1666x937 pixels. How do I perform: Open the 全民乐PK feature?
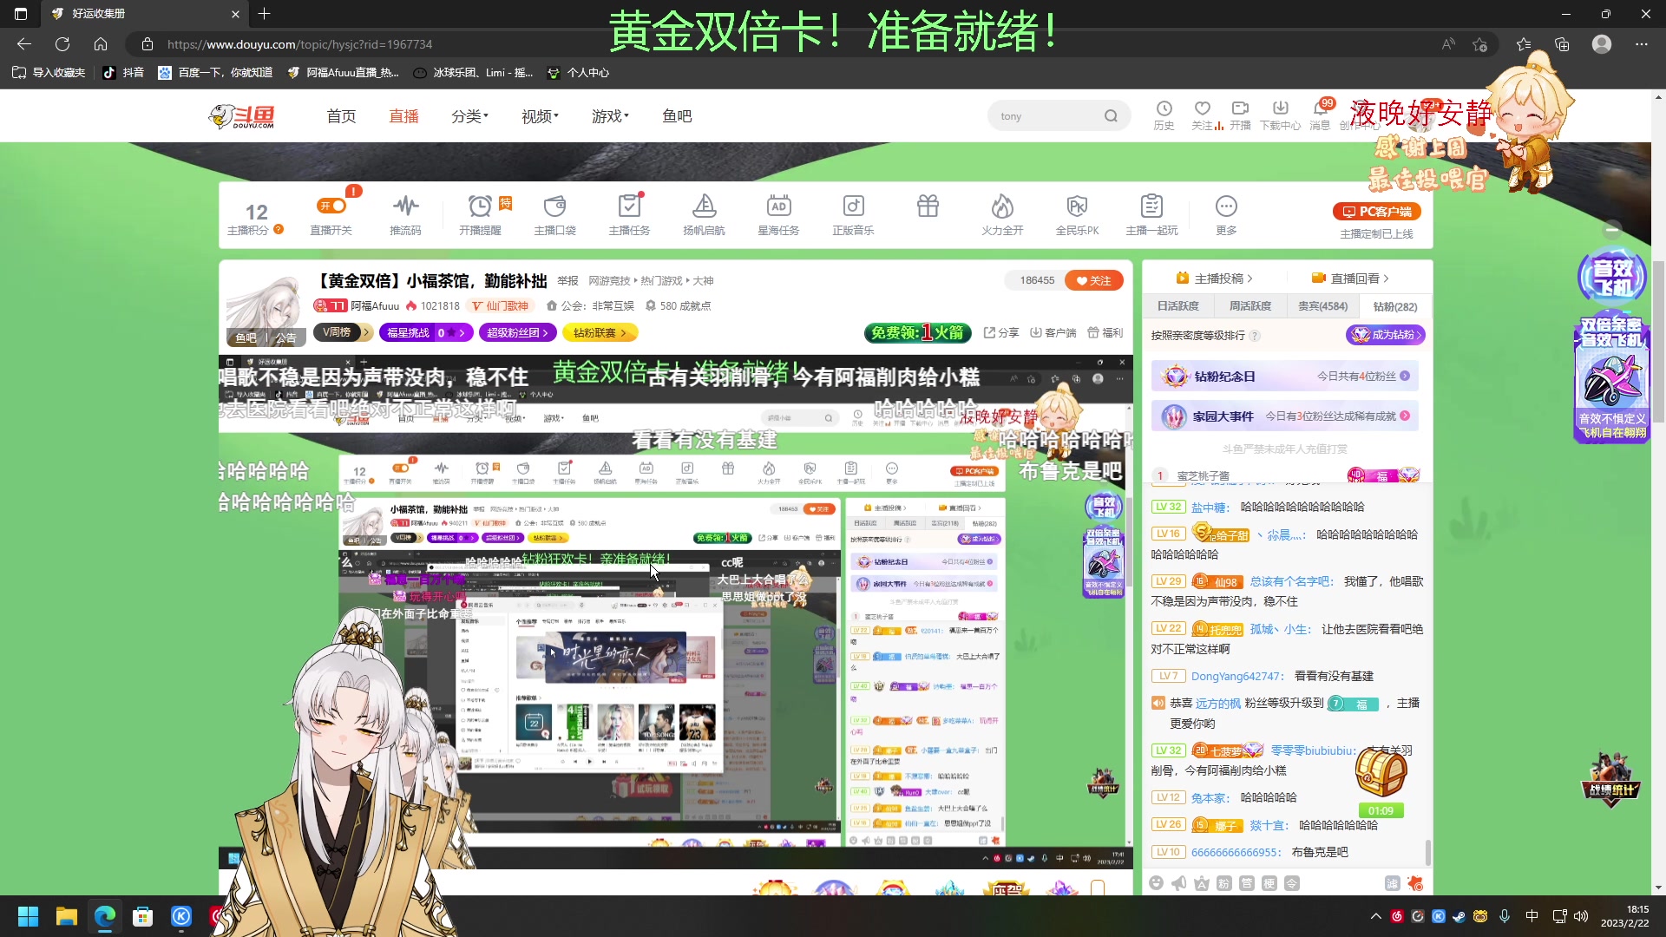pyautogui.click(x=1077, y=214)
